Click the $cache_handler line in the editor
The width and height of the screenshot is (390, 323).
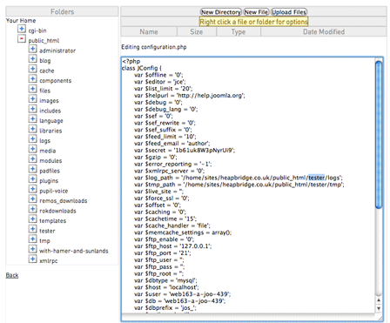click(172, 225)
